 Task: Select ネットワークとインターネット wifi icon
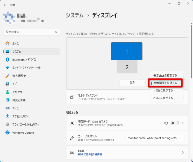tap(8, 68)
